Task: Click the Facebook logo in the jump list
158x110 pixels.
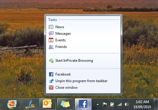Action: [x=51, y=74]
